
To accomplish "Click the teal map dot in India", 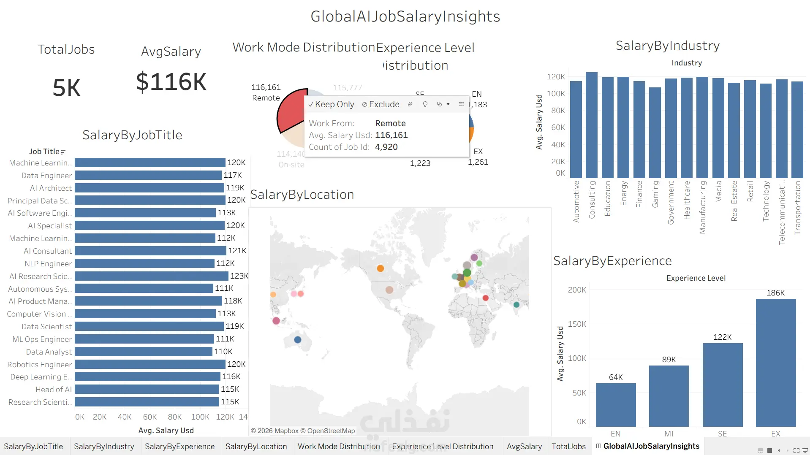I will coord(516,304).
